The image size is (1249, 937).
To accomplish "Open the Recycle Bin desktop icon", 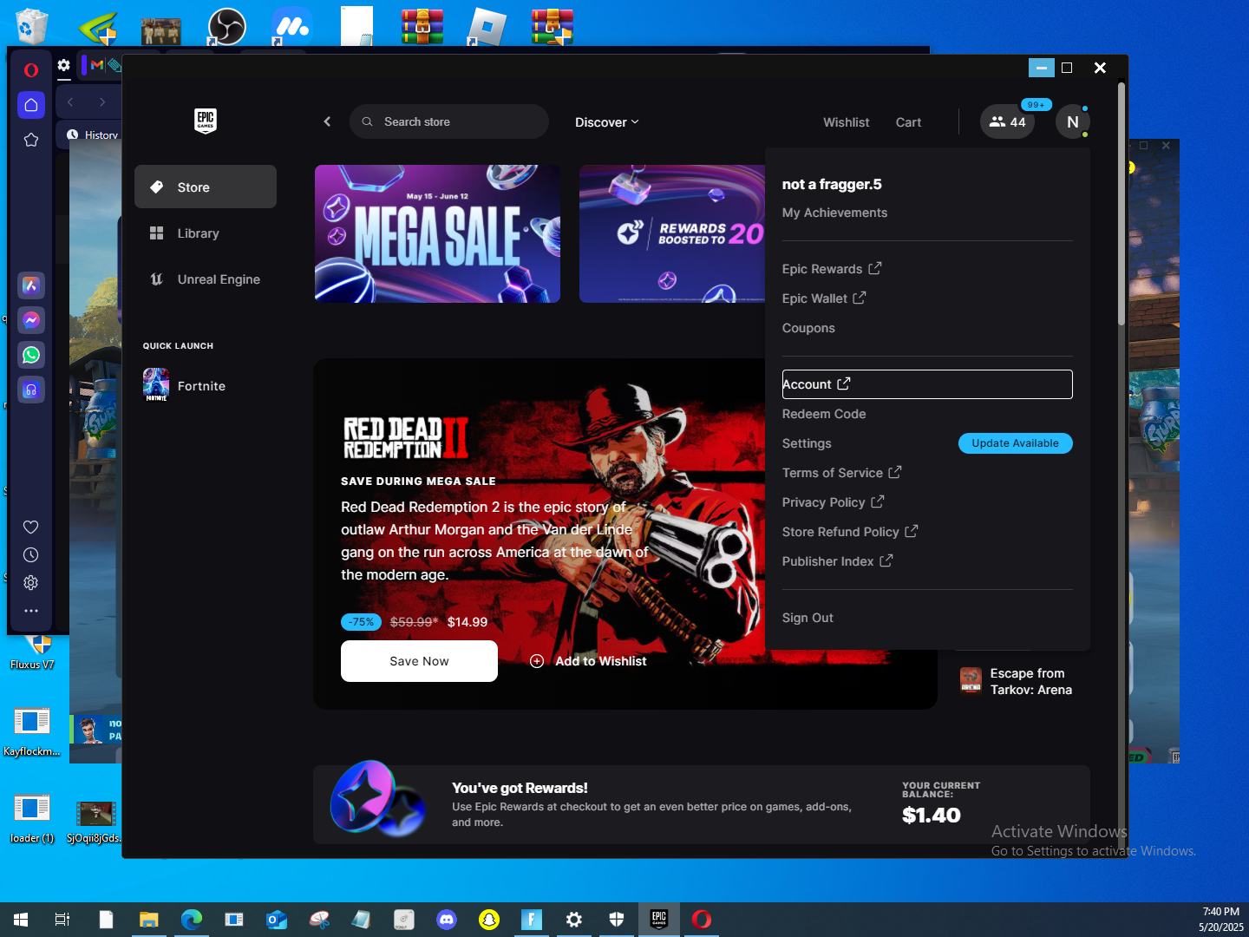I will click(x=31, y=26).
